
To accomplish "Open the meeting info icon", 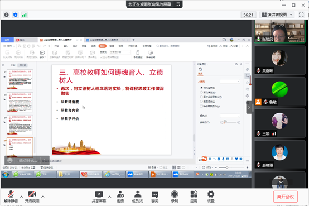I will (x=7, y=15).
